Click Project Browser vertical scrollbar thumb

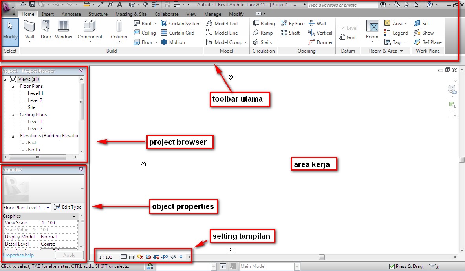[x=81, y=101]
